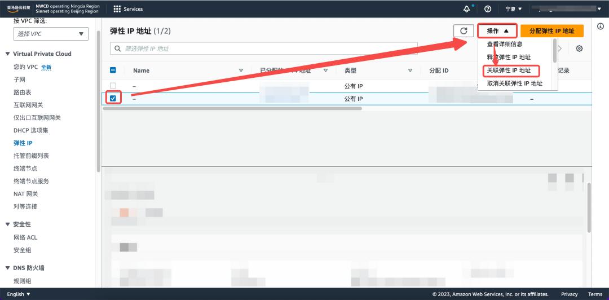Click the AWS logo
Image resolution: width=609 pixels, height=300 pixels.
pyautogui.click(x=19, y=9)
